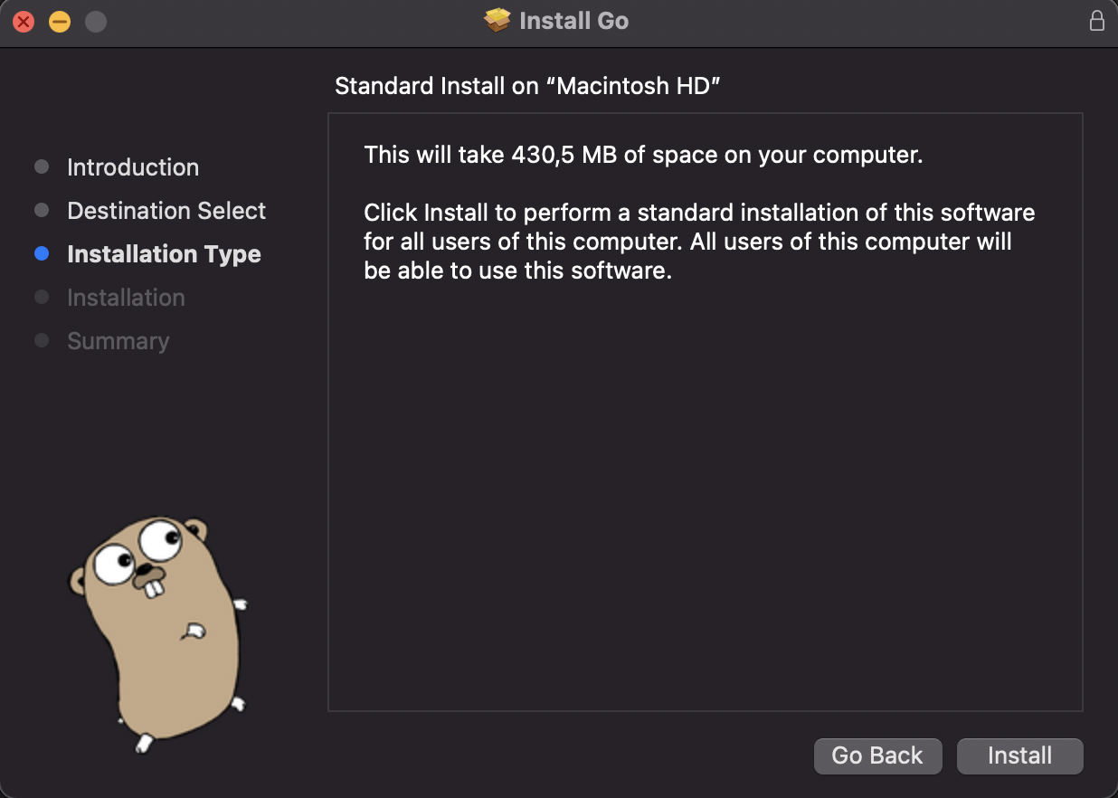The height and width of the screenshot is (798, 1118).
Task: Click the paragraph starting with Click Install
Action: [698, 242]
